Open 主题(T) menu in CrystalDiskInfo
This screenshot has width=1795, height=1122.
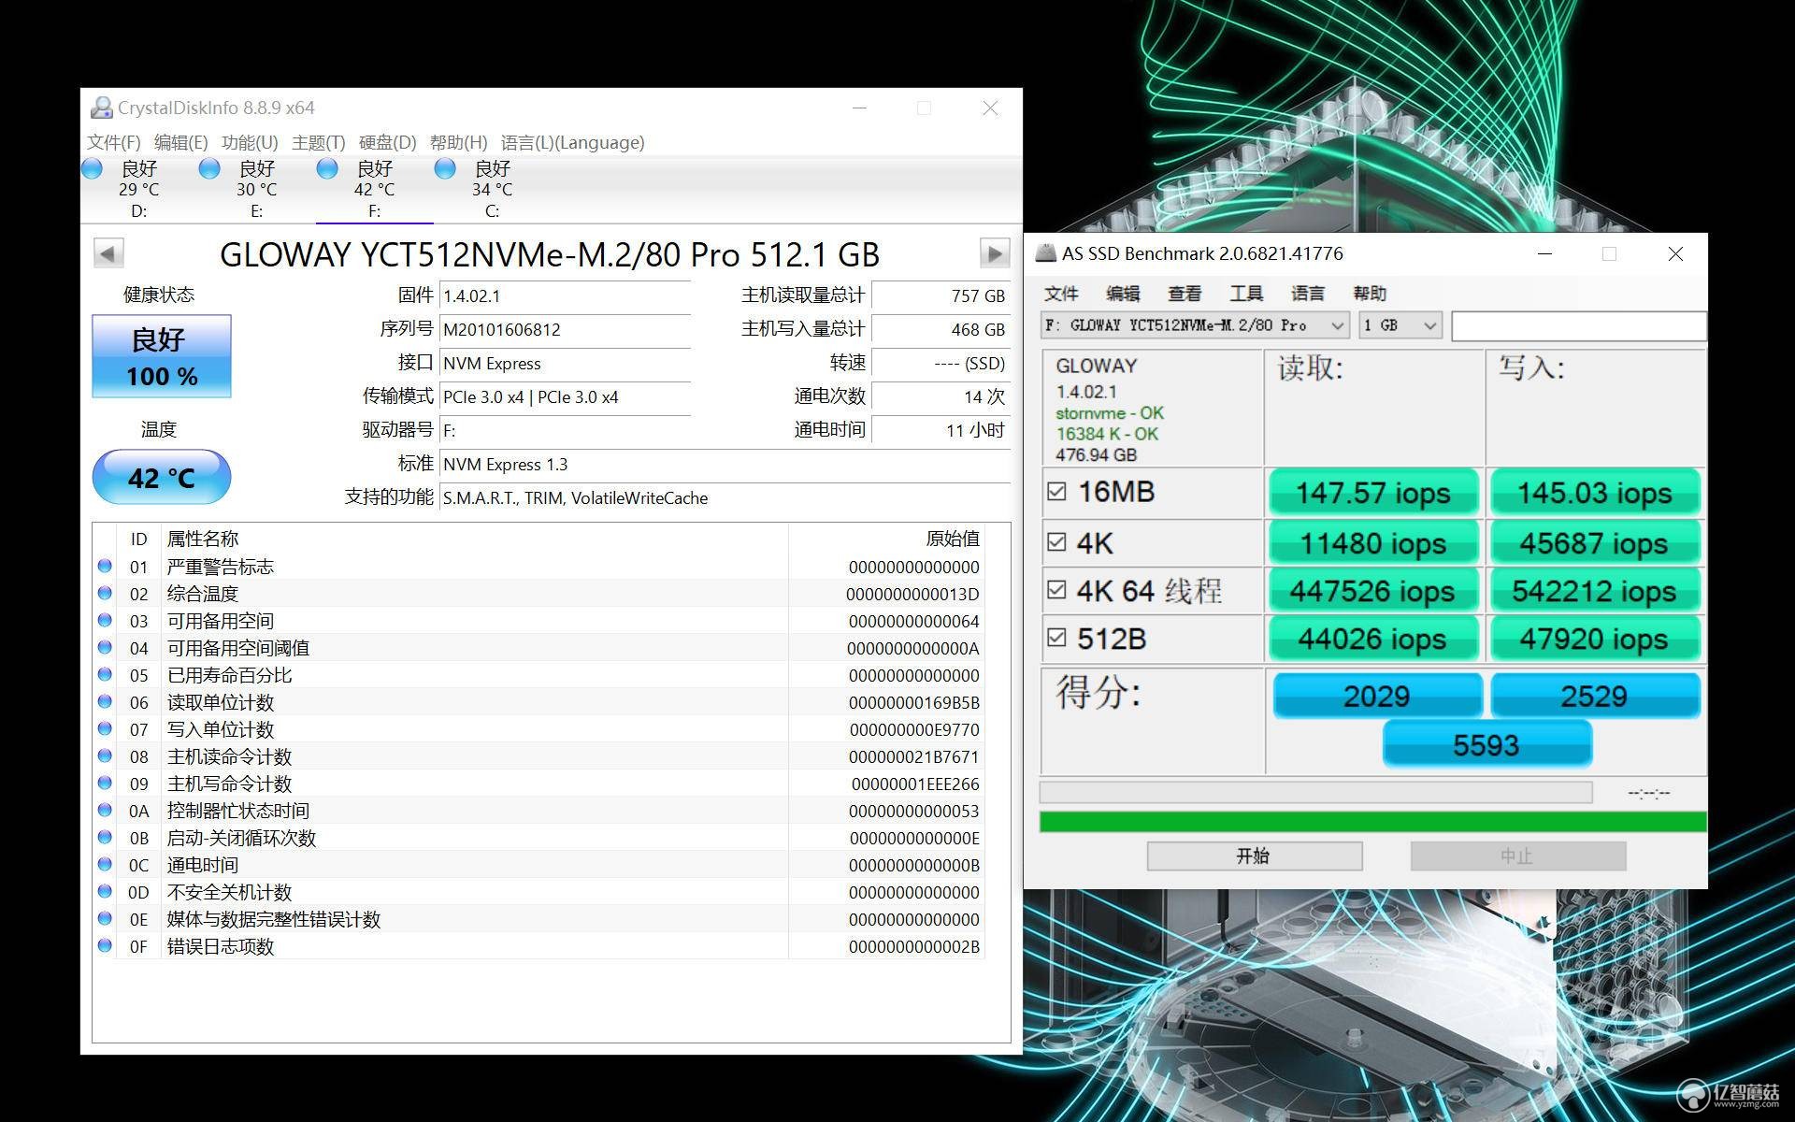pos(319,142)
